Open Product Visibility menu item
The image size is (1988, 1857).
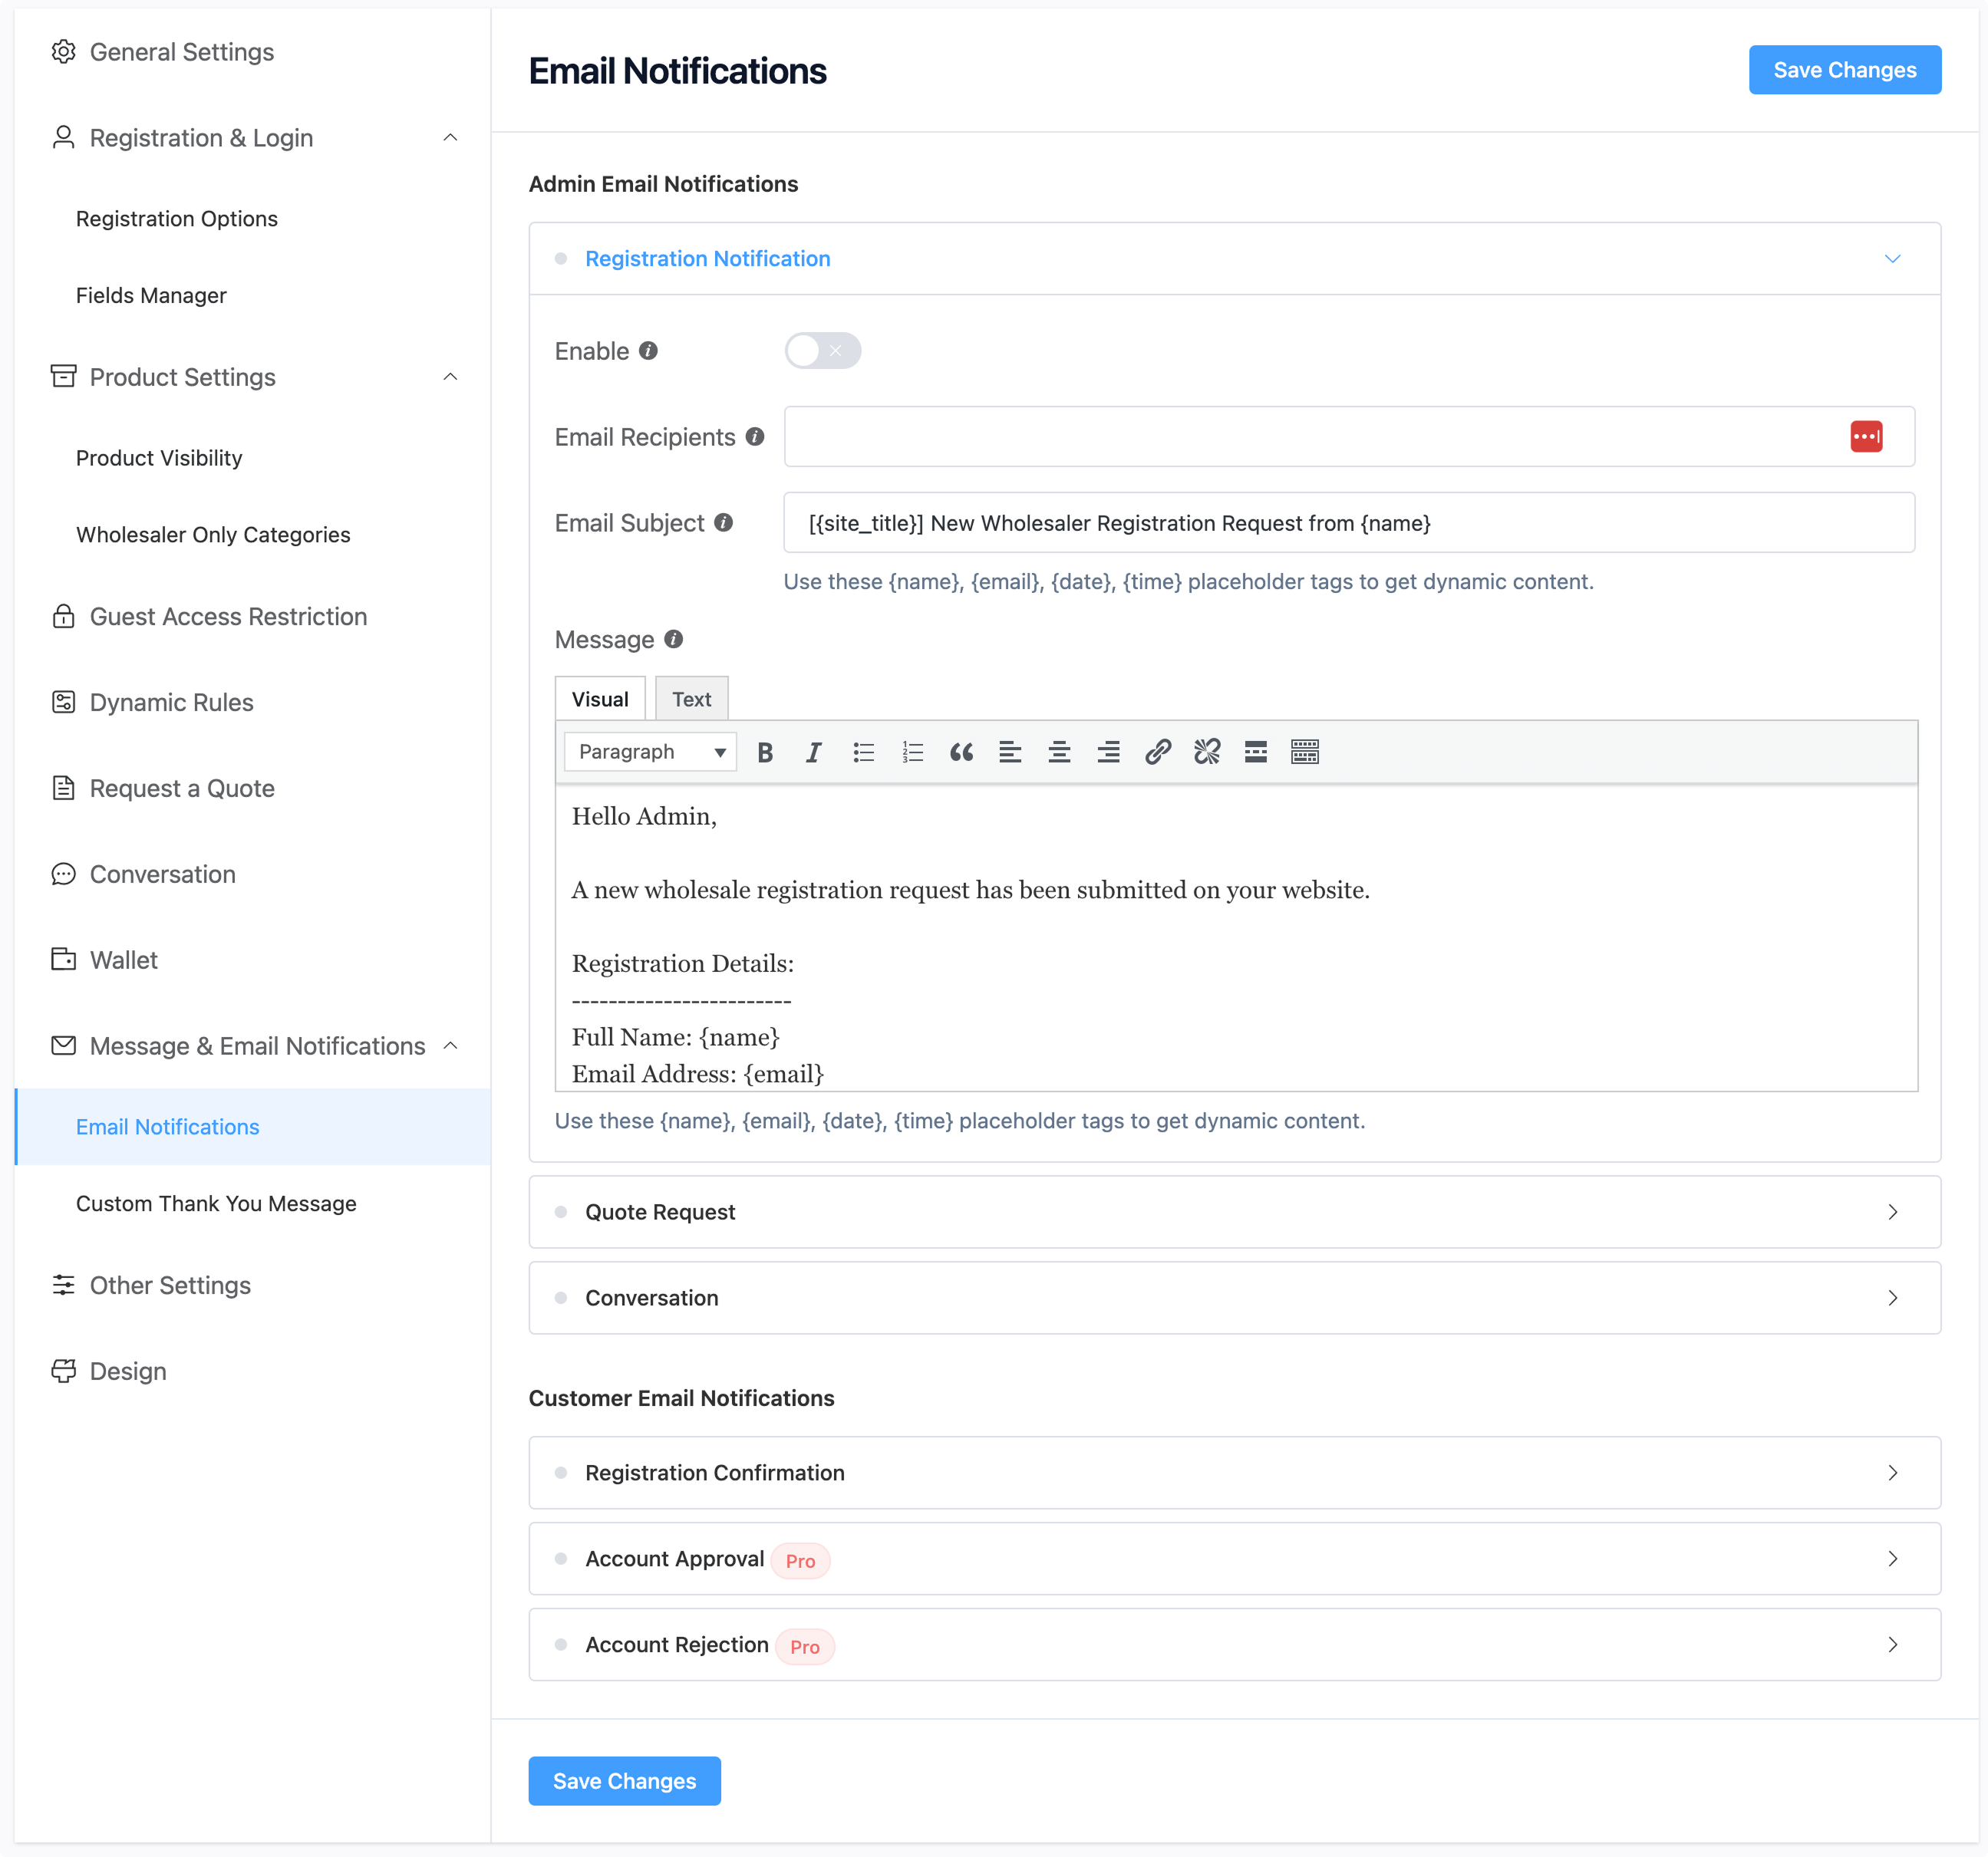click(159, 458)
